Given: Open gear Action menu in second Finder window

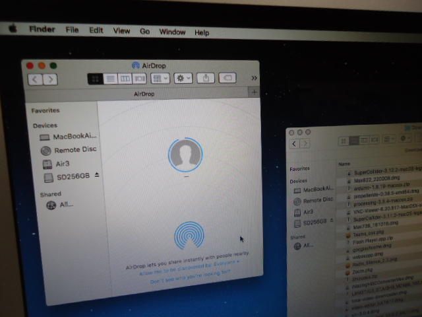Looking at the screenshot, I should point(405,138).
